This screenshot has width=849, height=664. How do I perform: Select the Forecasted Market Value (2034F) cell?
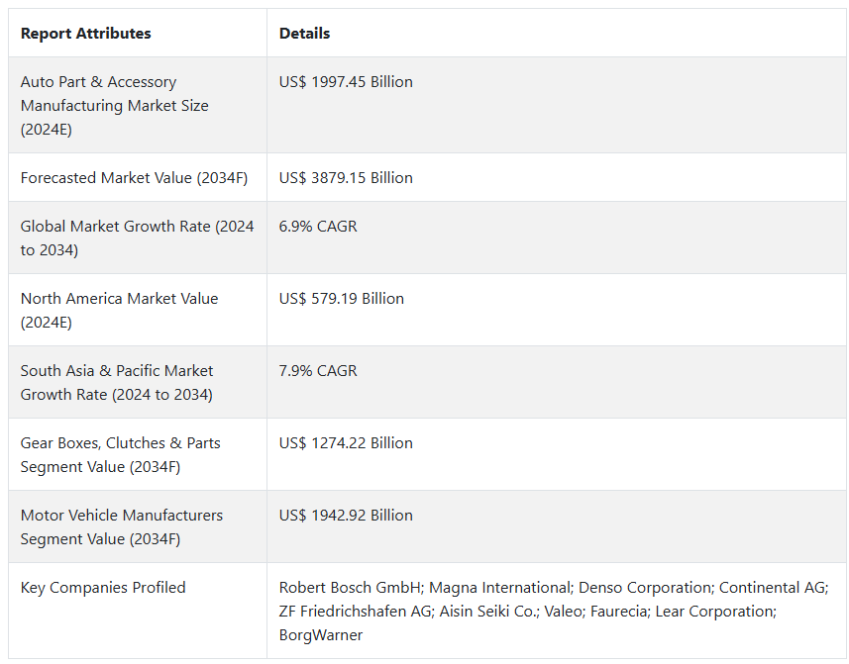(x=134, y=178)
